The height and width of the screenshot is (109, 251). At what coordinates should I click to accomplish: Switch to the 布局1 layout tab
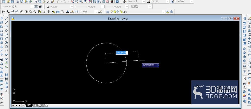coord(36,105)
